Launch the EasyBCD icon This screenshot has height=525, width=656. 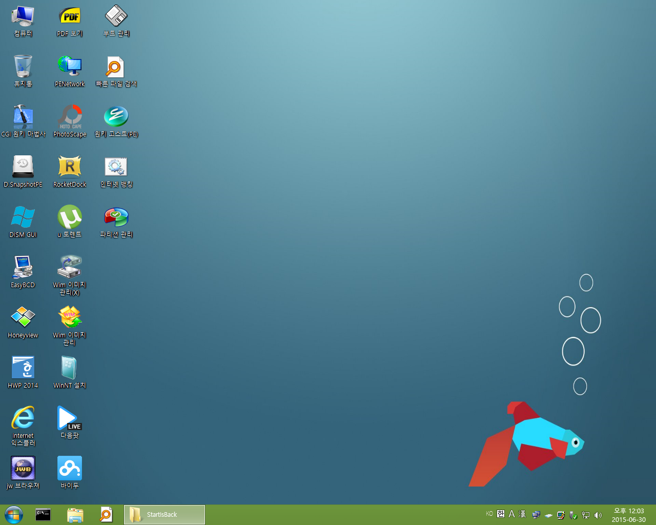point(23,272)
